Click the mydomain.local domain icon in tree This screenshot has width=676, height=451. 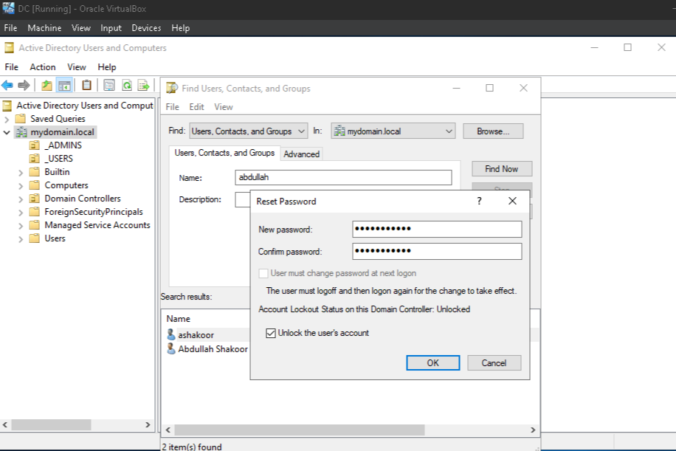(x=21, y=132)
